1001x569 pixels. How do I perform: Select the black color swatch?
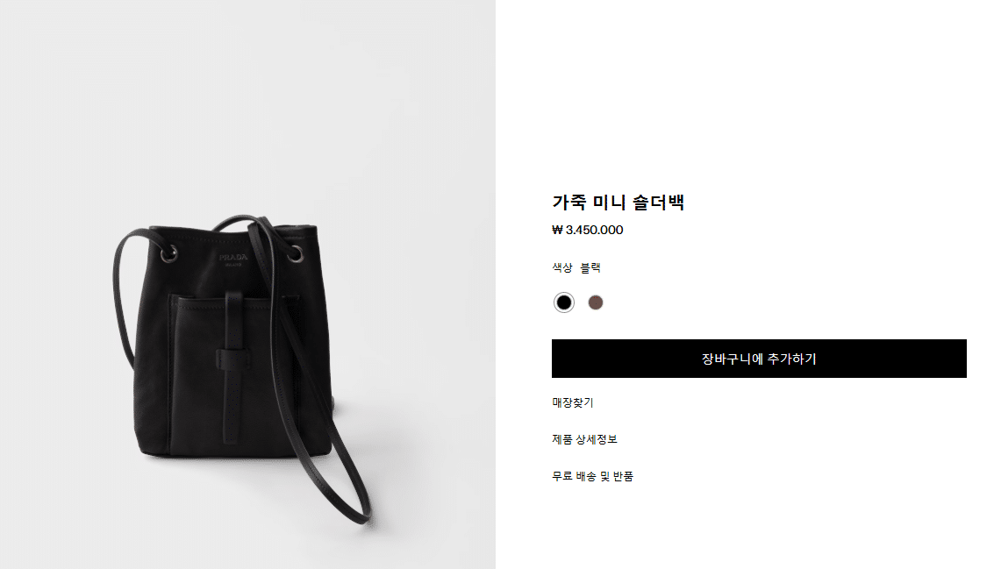click(564, 302)
